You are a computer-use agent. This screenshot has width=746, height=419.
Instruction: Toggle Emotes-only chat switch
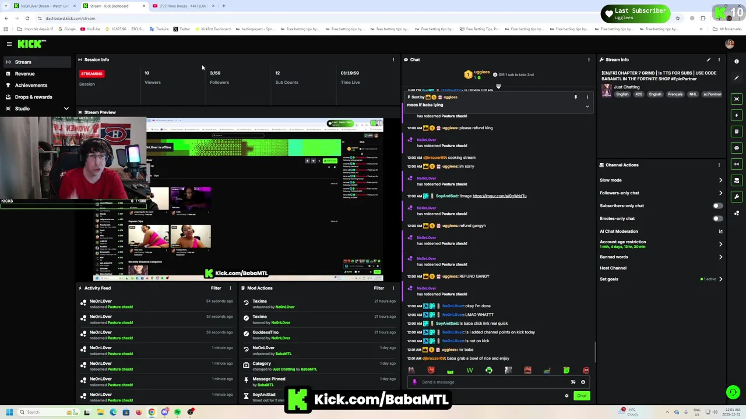(717, 218)
